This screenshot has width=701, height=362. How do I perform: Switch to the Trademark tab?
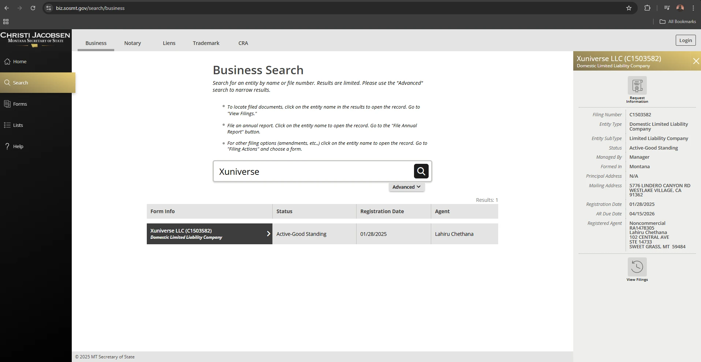206,43
